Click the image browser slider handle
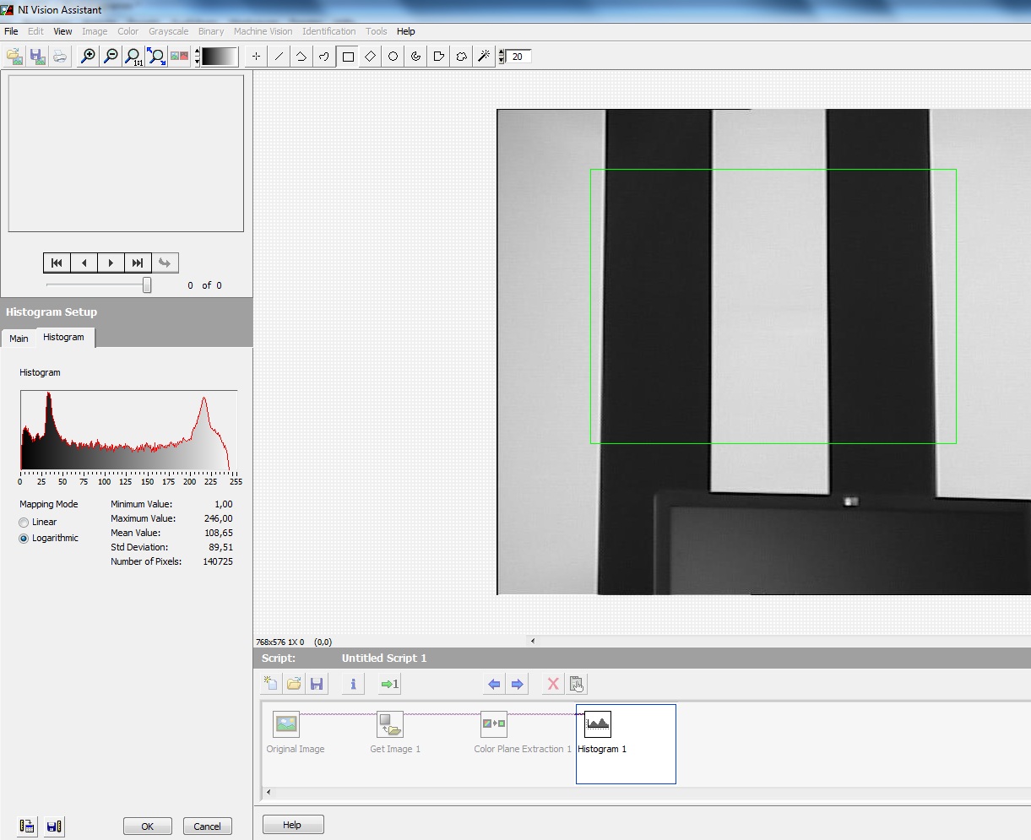The width and height of the screenshot is (1031, 840). 147,285
